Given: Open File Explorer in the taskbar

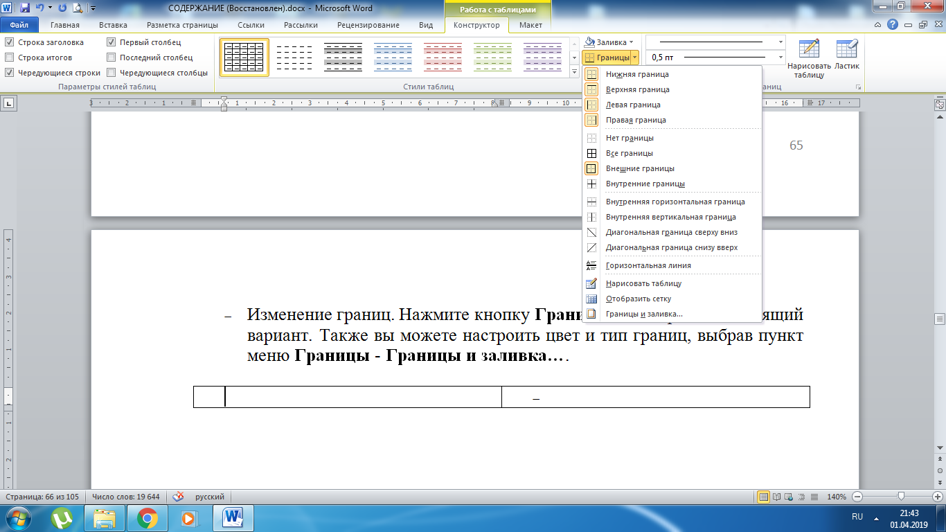Looking at the screenshot, I should tap(105, 517).
